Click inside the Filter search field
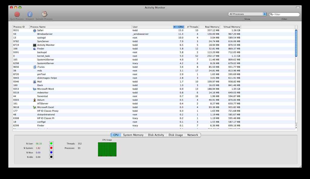The height and width of the screenshot is (179, 310). [285, 15]
